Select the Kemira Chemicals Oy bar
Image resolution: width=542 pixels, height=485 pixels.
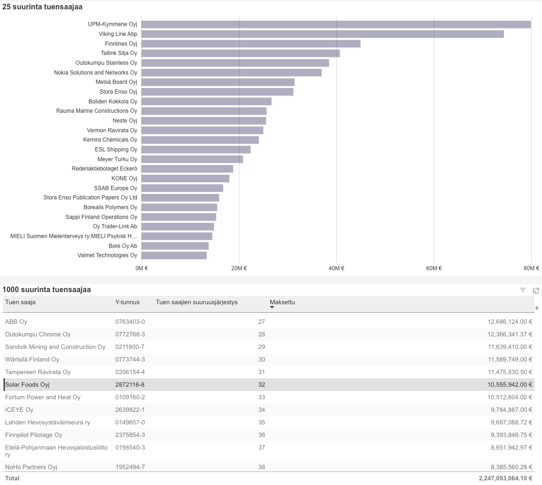[200, 140]
